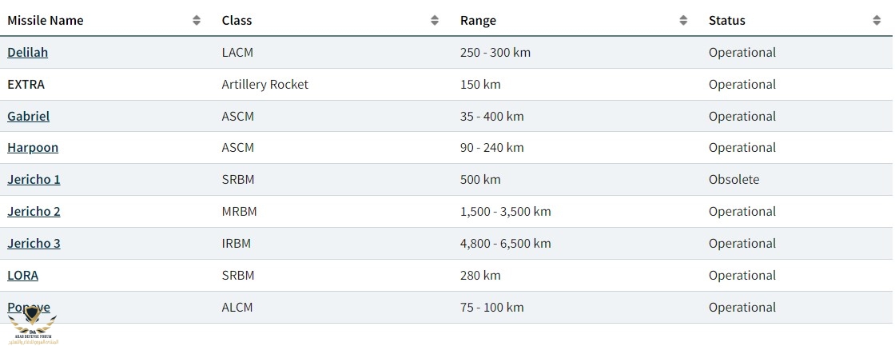Toggle sort arrows for Range column
Viewport: 895px width, 346px height.
683,21
